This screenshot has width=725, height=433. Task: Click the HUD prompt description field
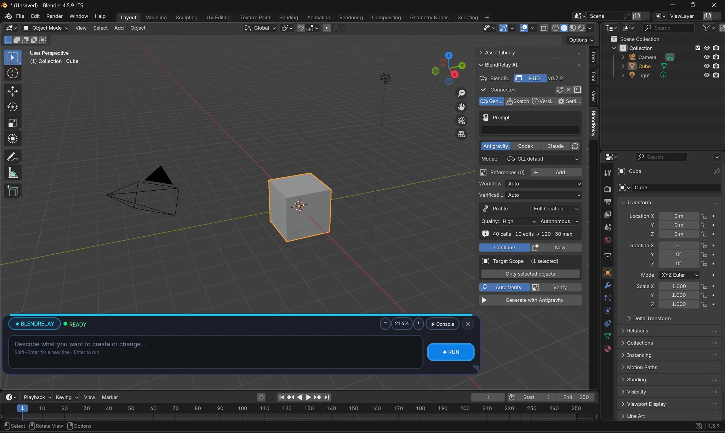coord(216,352)
